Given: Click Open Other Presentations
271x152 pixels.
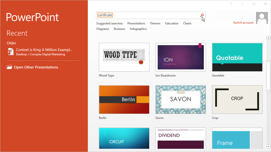Looking at the screenshot, I should tap(36, 67).
